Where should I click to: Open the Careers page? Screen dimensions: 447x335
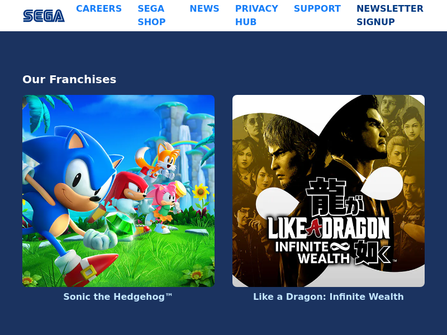click(99, 8)
